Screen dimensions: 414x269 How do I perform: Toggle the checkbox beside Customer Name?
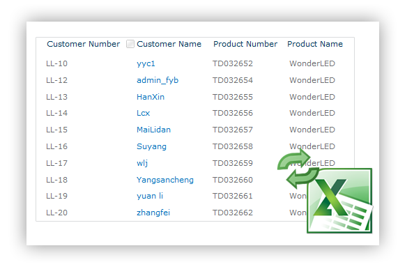coord(130,44)
